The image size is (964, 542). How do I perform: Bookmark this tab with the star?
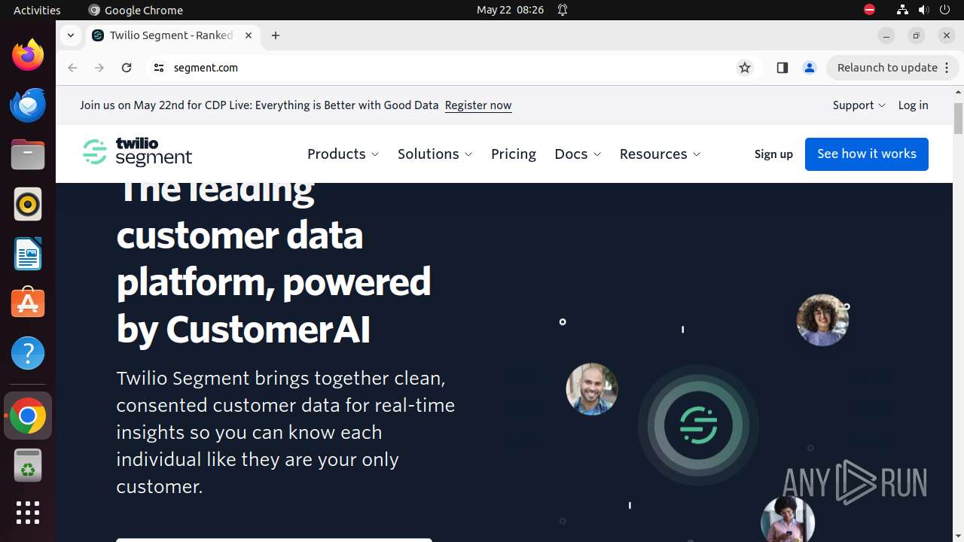point(745,68)
